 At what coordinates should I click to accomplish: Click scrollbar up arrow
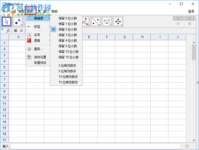pyautogui.click(x=194, y=42)
